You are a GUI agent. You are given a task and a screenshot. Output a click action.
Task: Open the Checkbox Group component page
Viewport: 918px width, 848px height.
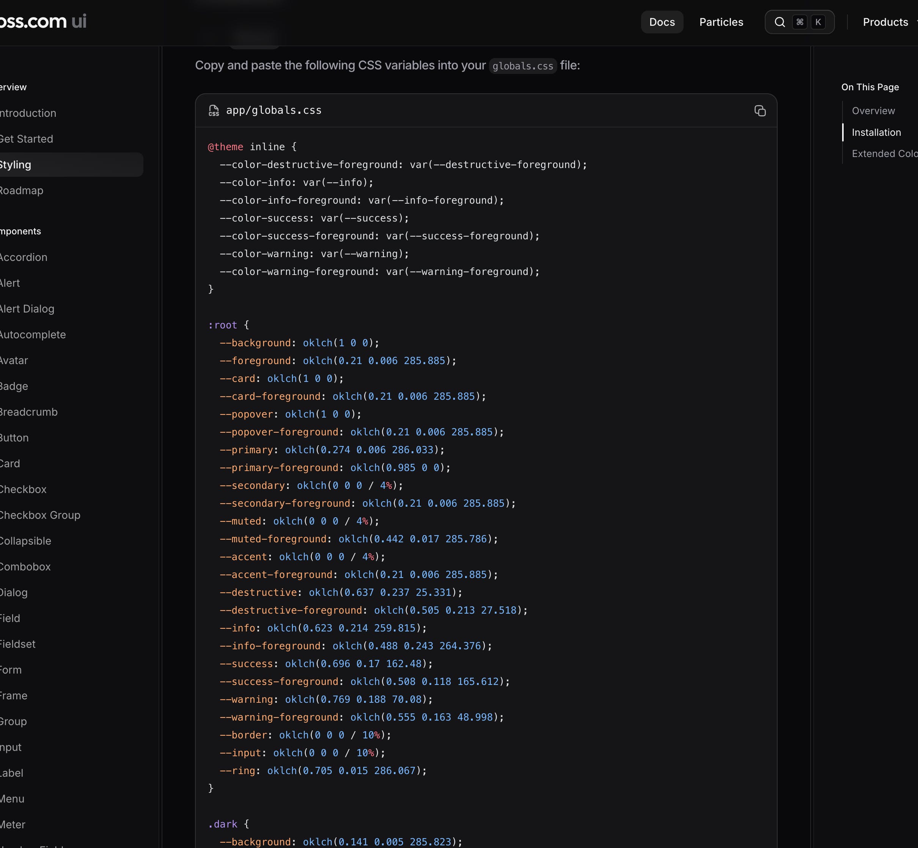click(40, 515)
